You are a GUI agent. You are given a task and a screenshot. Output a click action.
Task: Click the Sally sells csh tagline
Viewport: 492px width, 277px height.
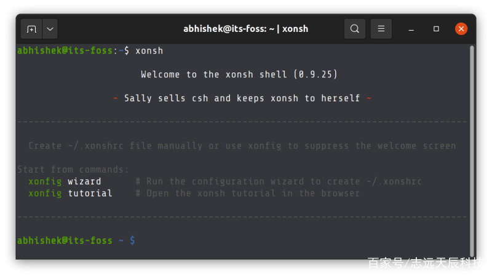tap(242, 98)
